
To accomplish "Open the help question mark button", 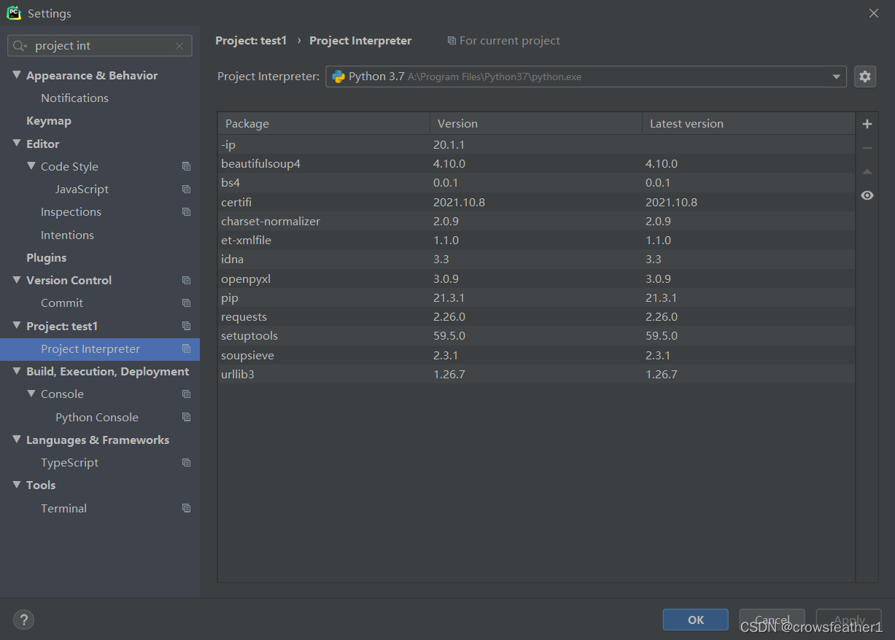I will 23,620.
